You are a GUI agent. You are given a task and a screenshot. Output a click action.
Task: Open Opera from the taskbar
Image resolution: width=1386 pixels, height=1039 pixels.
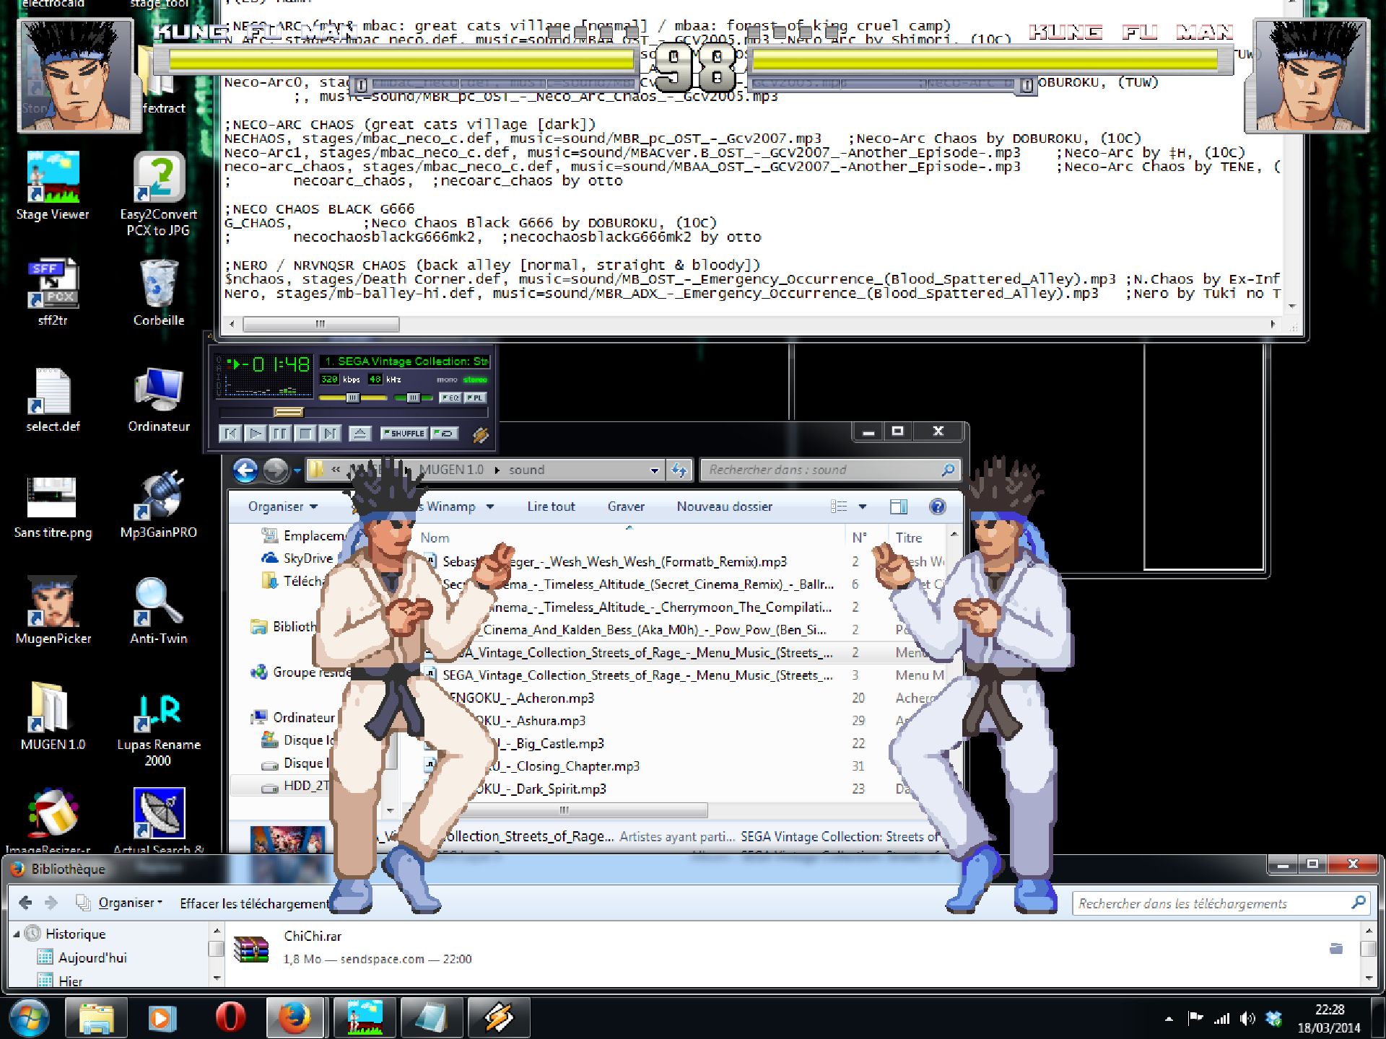tap(230, 1017)
